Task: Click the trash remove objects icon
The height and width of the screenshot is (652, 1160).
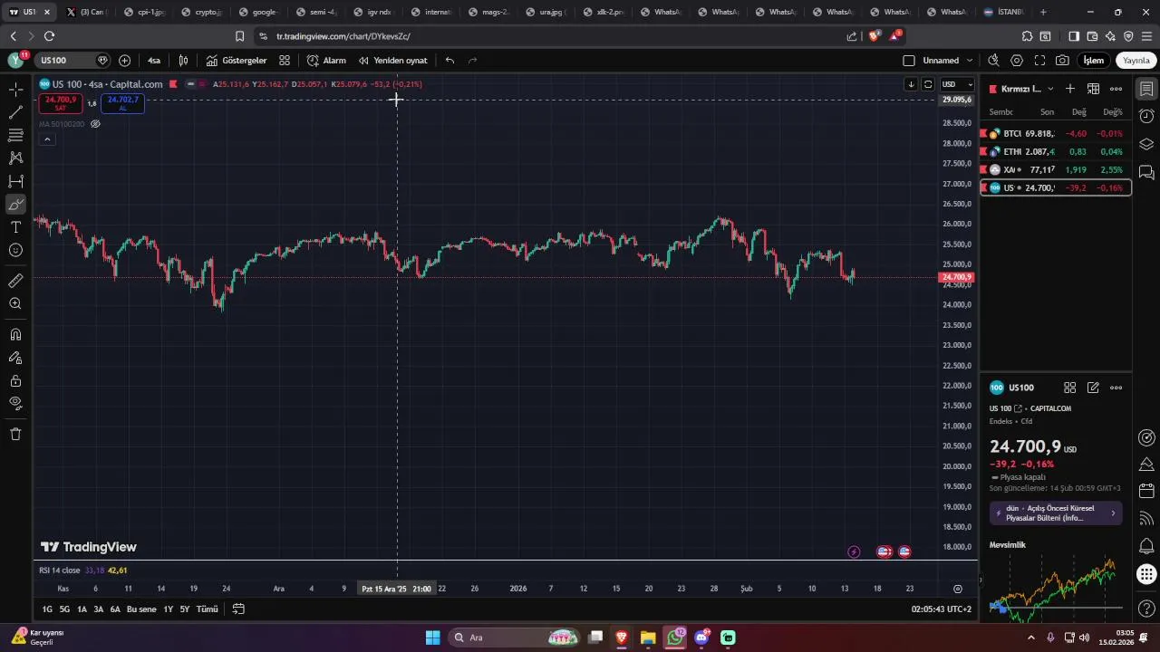Action: pos(15,434)
